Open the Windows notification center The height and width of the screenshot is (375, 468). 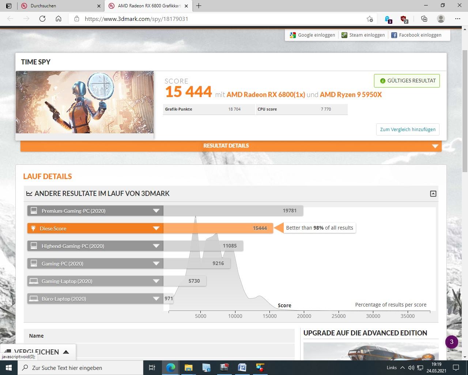(x=456, y=368)
